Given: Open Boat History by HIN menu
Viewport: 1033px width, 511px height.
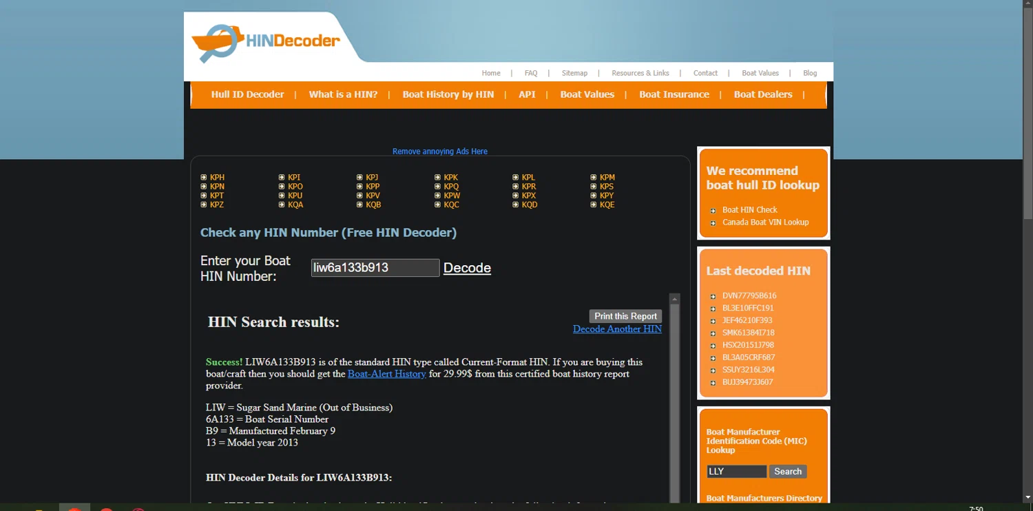Looking at the screenshot, I should (x=448, y=94).
